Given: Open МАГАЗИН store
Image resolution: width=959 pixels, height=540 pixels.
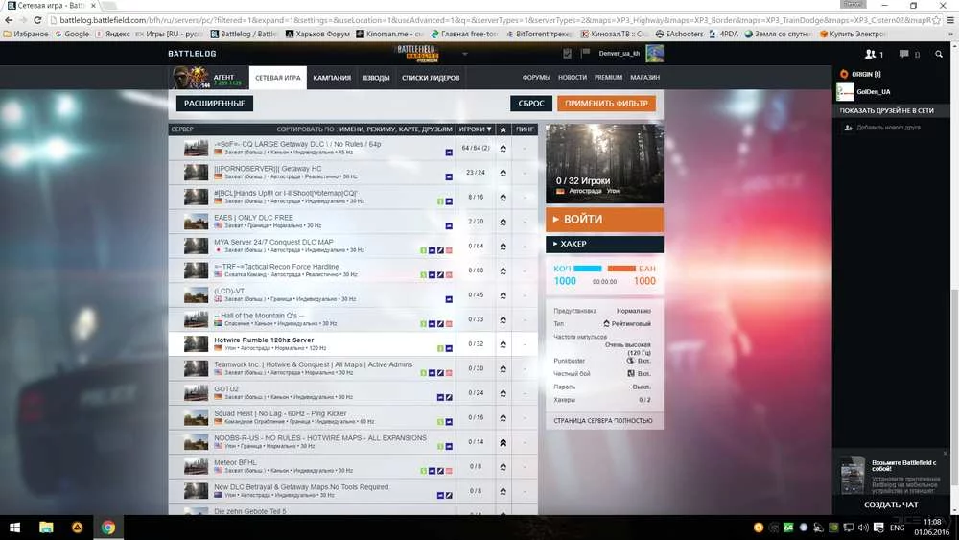Looking at the screenshot, I should point(644,78).
